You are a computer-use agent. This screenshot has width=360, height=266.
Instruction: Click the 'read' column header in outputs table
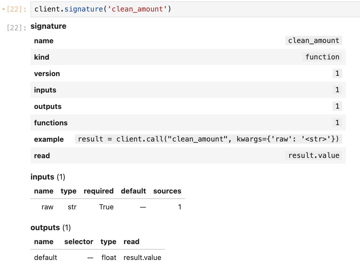pos(131,242)
